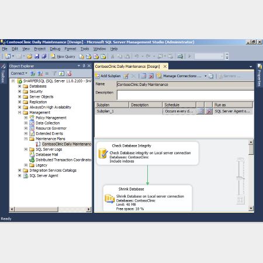Open the Connect dropdown in Object Explorer
The width and height of the screenshot is (263, 263).
(x=19, y=73)
